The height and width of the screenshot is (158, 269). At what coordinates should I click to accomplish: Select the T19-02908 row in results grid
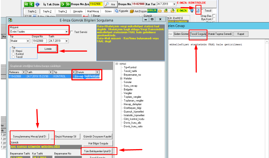click(17, 76)
